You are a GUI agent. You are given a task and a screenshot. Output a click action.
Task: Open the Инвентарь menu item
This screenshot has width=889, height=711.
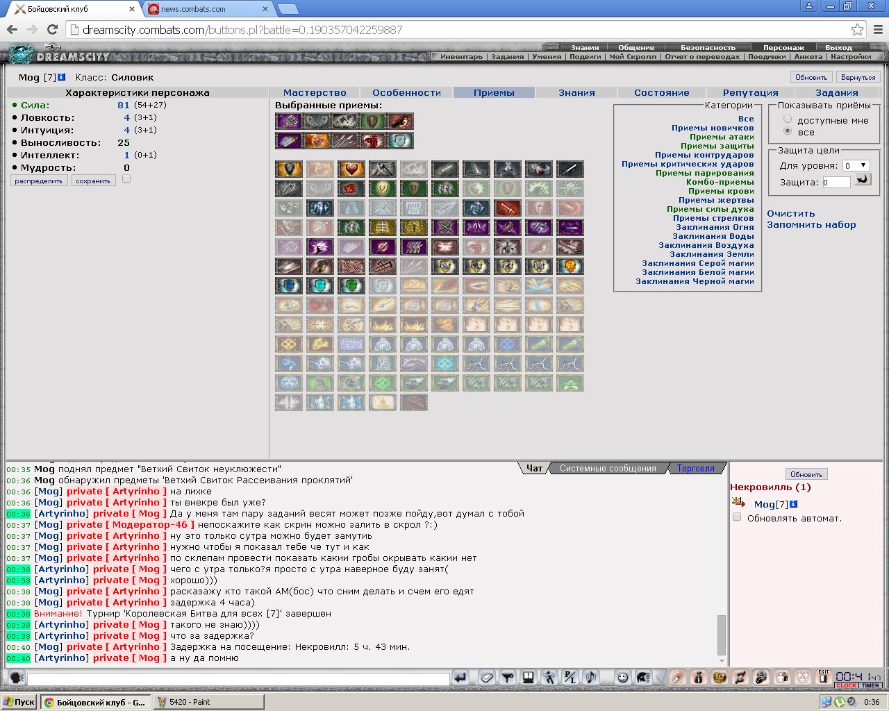[461, 57]
